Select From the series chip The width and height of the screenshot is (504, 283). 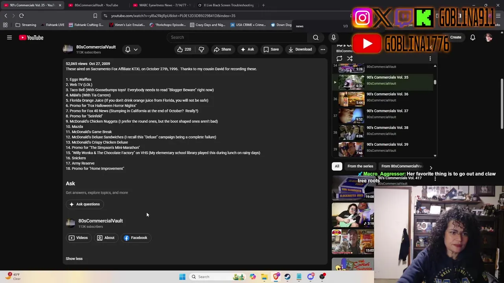point(360,166)
